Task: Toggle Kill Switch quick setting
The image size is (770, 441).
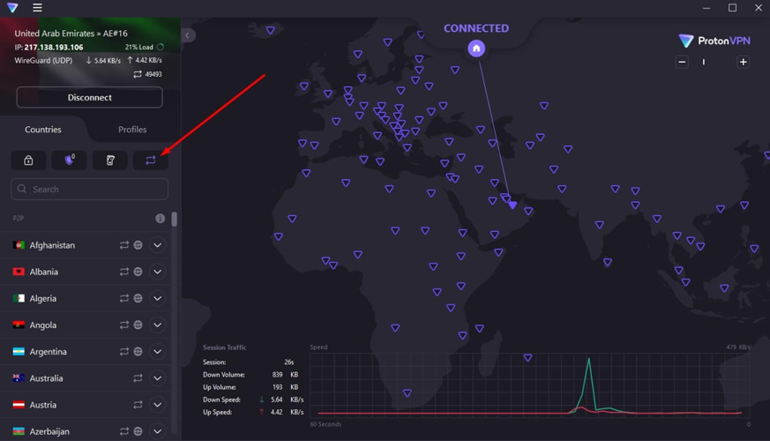Action: coord(110,161)
